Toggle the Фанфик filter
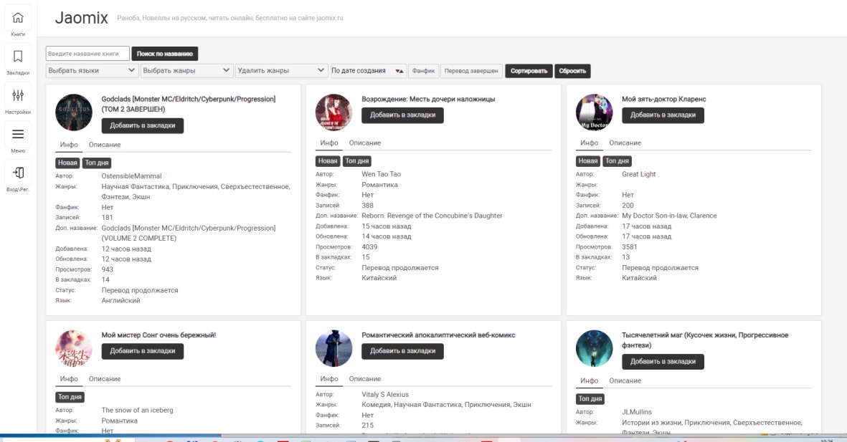This screenshot has width=847, height=442. point(424,71)
